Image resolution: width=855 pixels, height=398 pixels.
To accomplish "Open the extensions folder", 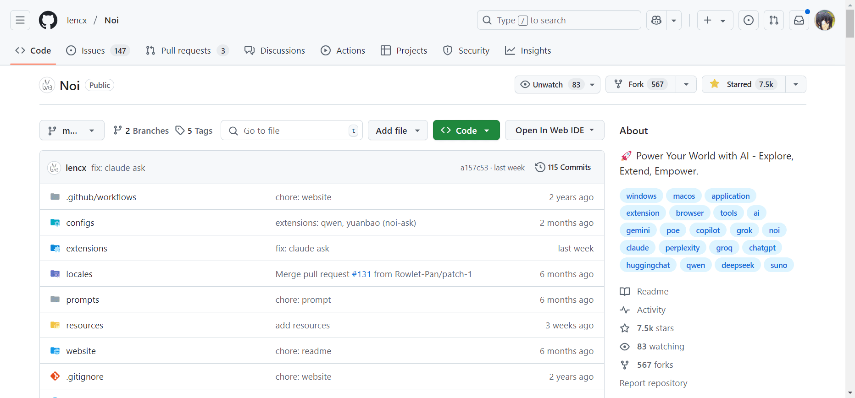I will pos(87,248).
